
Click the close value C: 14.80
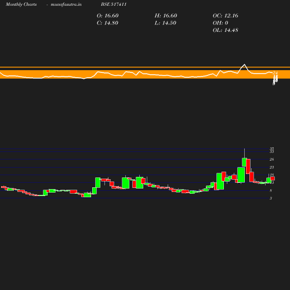click(107, 23)
